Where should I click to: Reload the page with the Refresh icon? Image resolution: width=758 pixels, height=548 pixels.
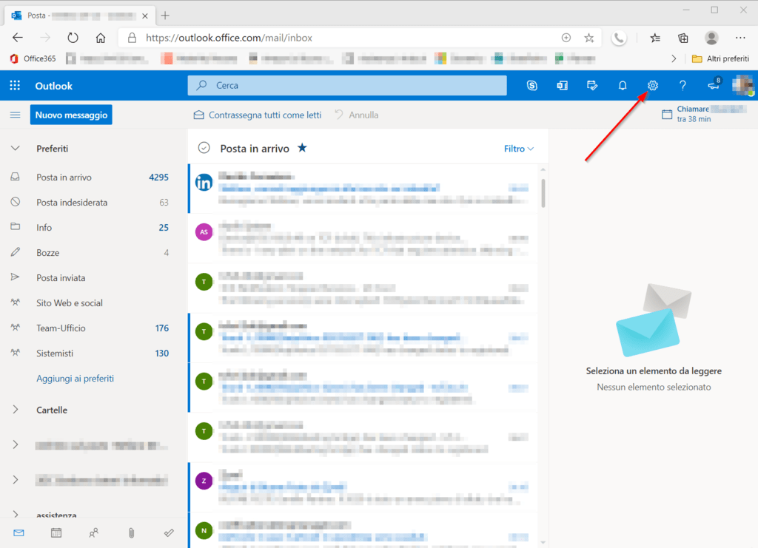click(73, 38)
